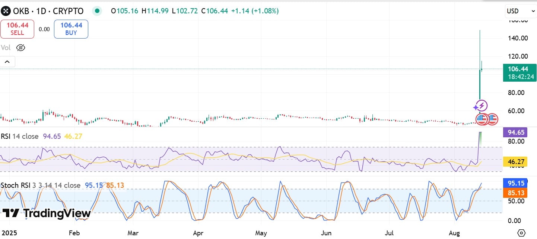Click the SELL 106.44 button
The width and height of the screenshot is (537, 239).
tap(17, 29)
